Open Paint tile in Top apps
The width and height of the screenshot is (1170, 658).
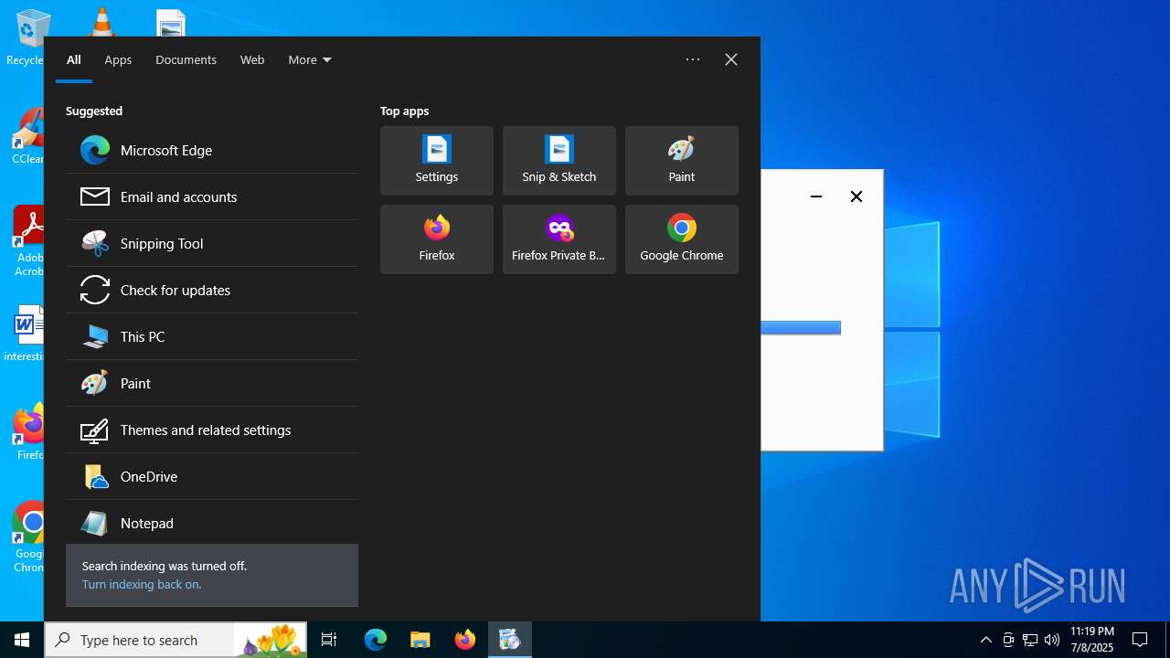(682, 161)
